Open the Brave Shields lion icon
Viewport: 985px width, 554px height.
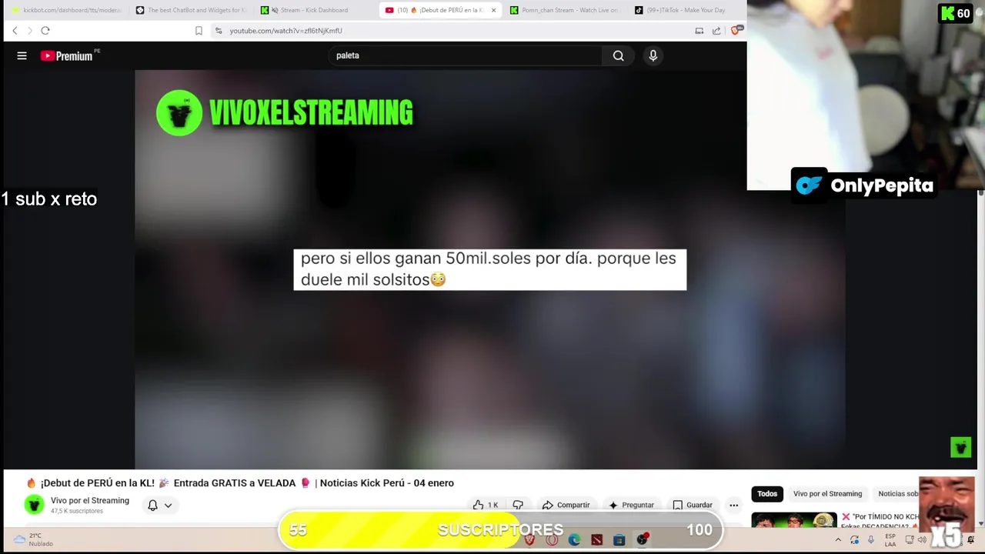[736, 30]
